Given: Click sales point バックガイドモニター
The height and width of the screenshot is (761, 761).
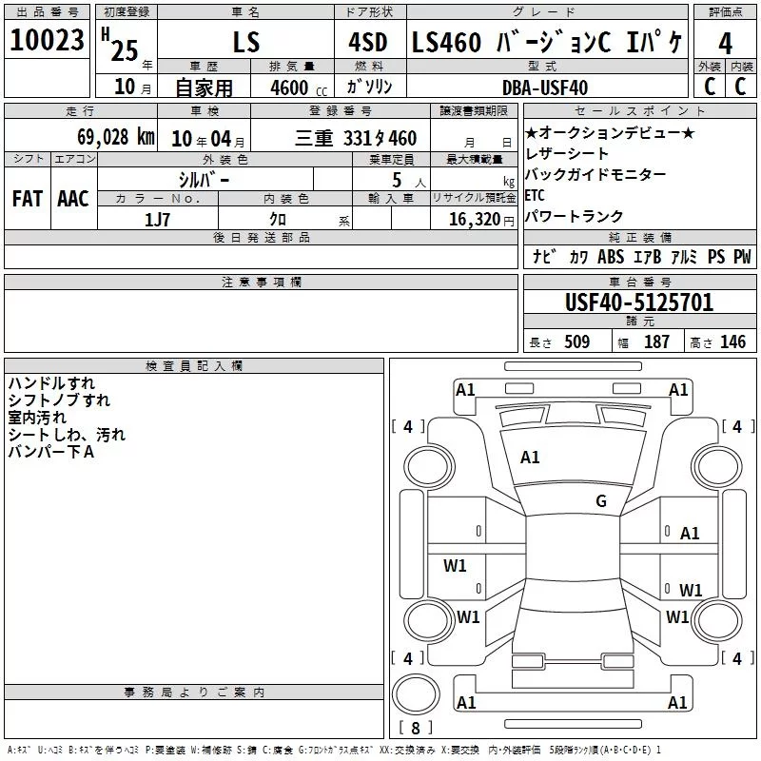Looking at the screenshot, I should click(595, 174).
